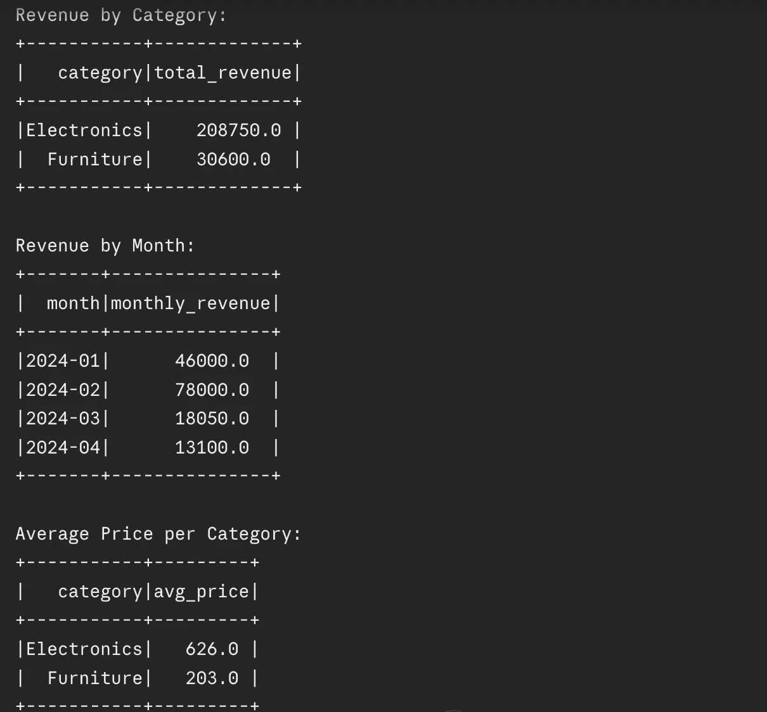Select the value 13100.0
Viewport: 767px width, 712px height.
(212, 448)
